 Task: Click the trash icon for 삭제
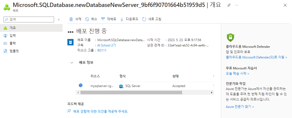click(71, 19)
